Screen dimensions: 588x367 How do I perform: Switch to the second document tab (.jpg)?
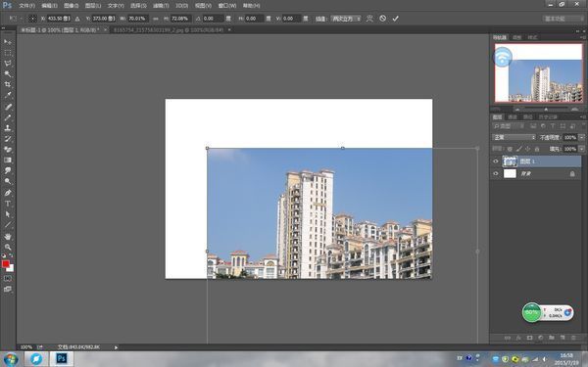pyautogui.click(x=168, y=30)
